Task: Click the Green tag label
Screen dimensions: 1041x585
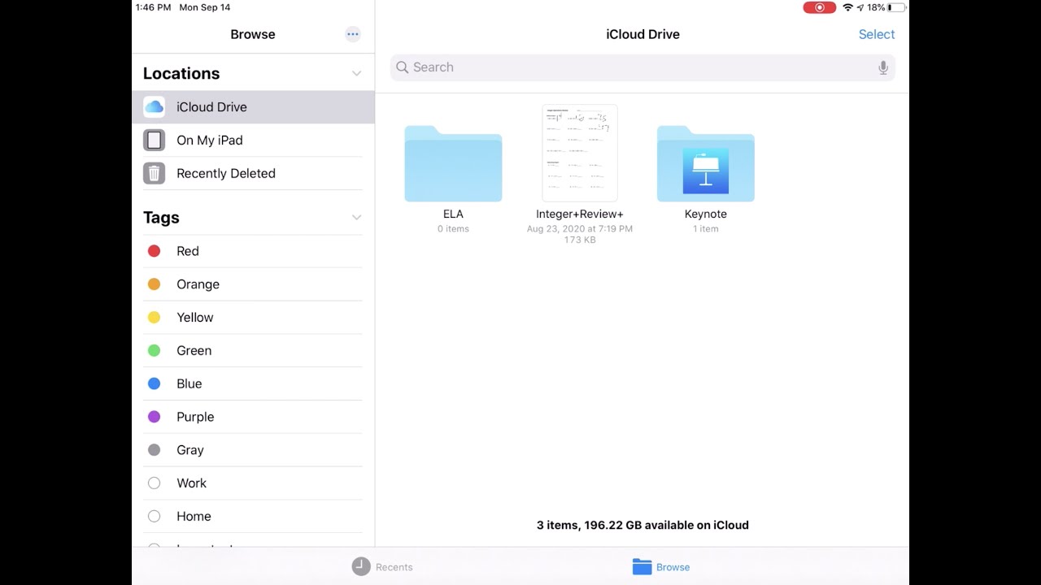Action: pos(194,351)
